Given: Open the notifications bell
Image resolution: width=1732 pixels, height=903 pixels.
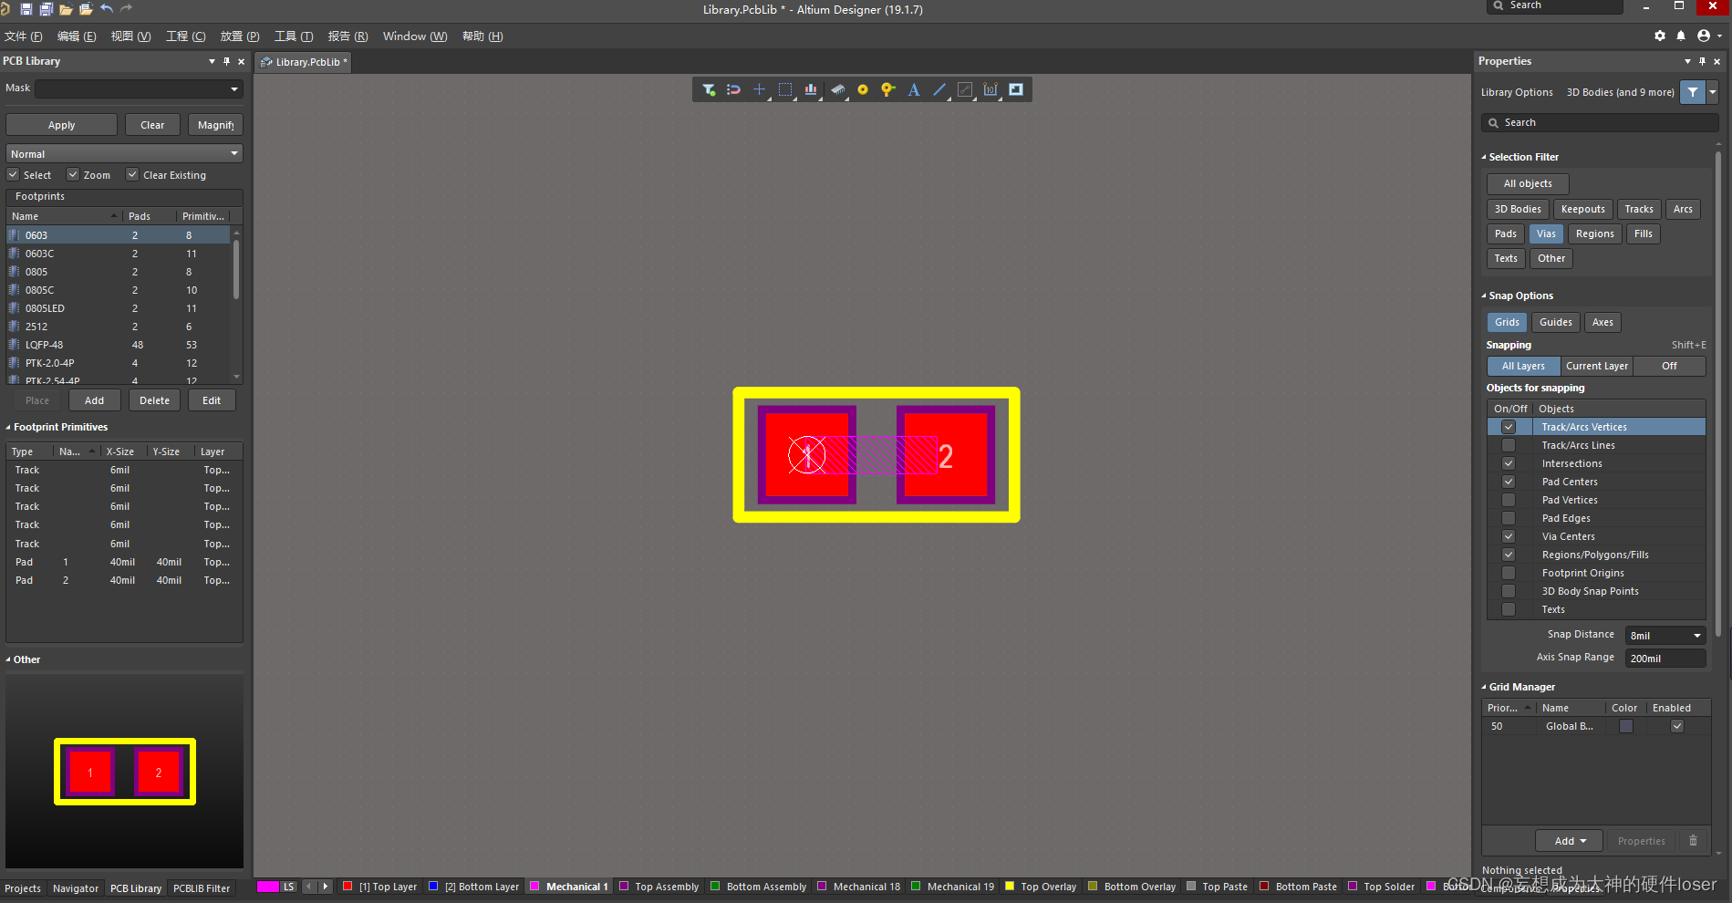Looking at the screenshot, I should click(1681, 36).
